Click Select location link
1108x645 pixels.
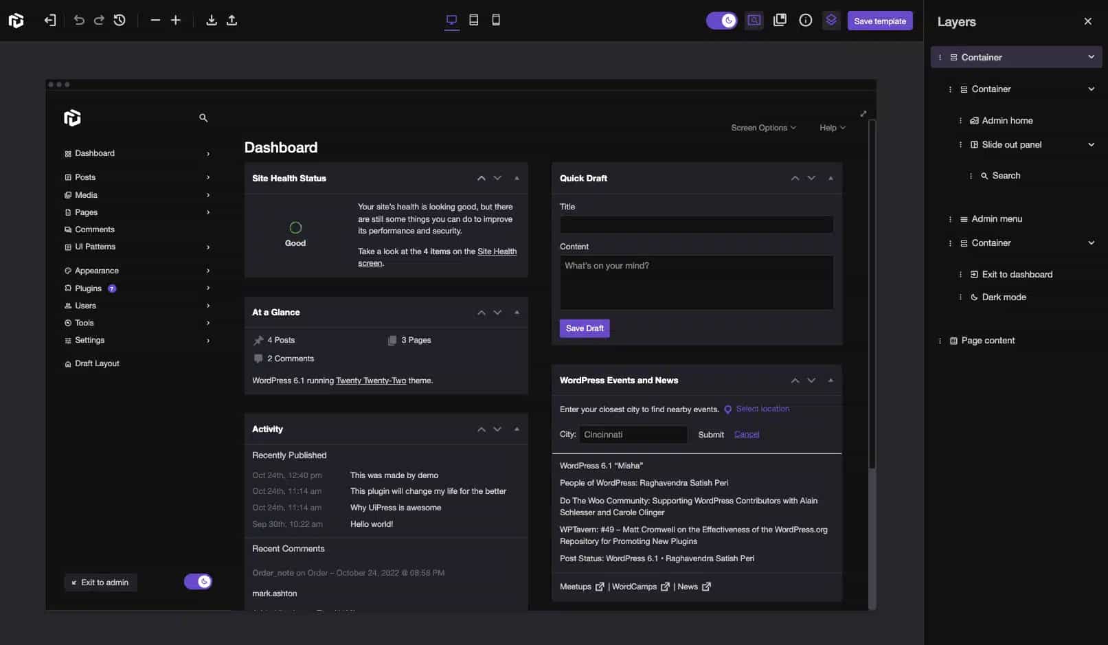point(762,409)
